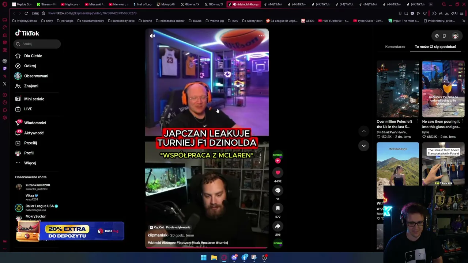Open X in the Opera sidebar
This screenshot has height=263, width=468.
pos(5,84)
